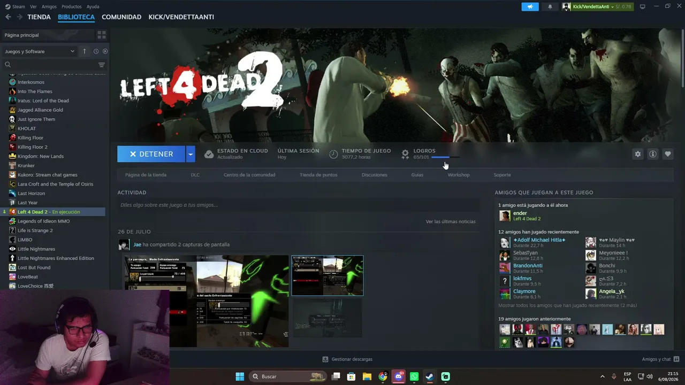The image size is (685, 385).
Task: Switch to Big Picture mode monitor icon
Action: click(642, 6)
